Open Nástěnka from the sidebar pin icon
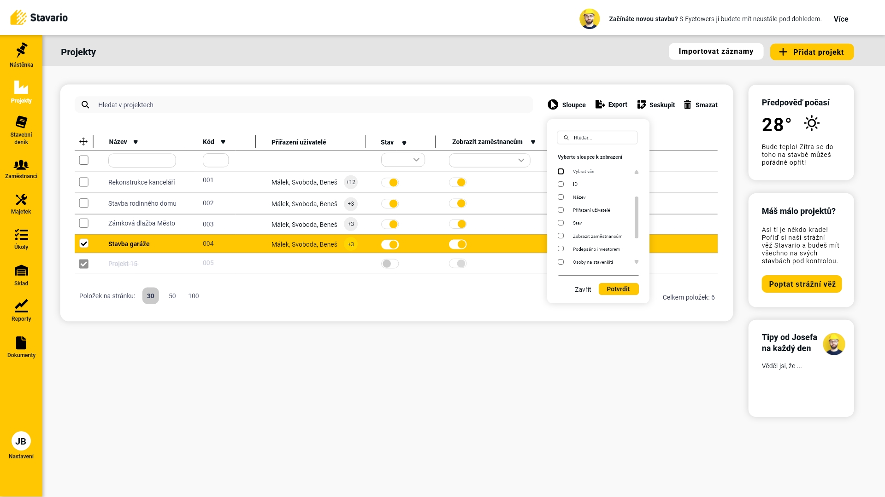Viewport: 885px width, 497px height. point(21,50)
